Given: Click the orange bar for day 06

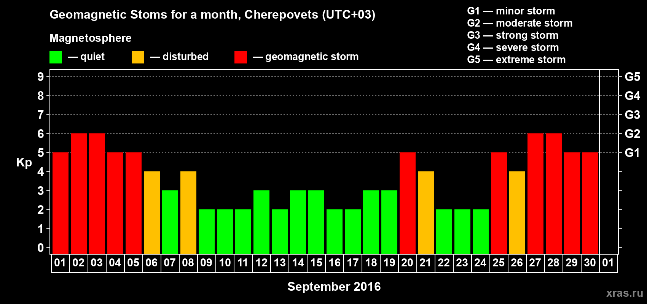Looking at the screenshot, I should (x=152, y=212).
